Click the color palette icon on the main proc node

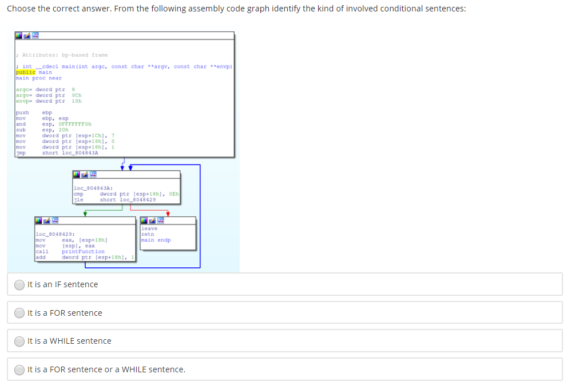[18, 35]
